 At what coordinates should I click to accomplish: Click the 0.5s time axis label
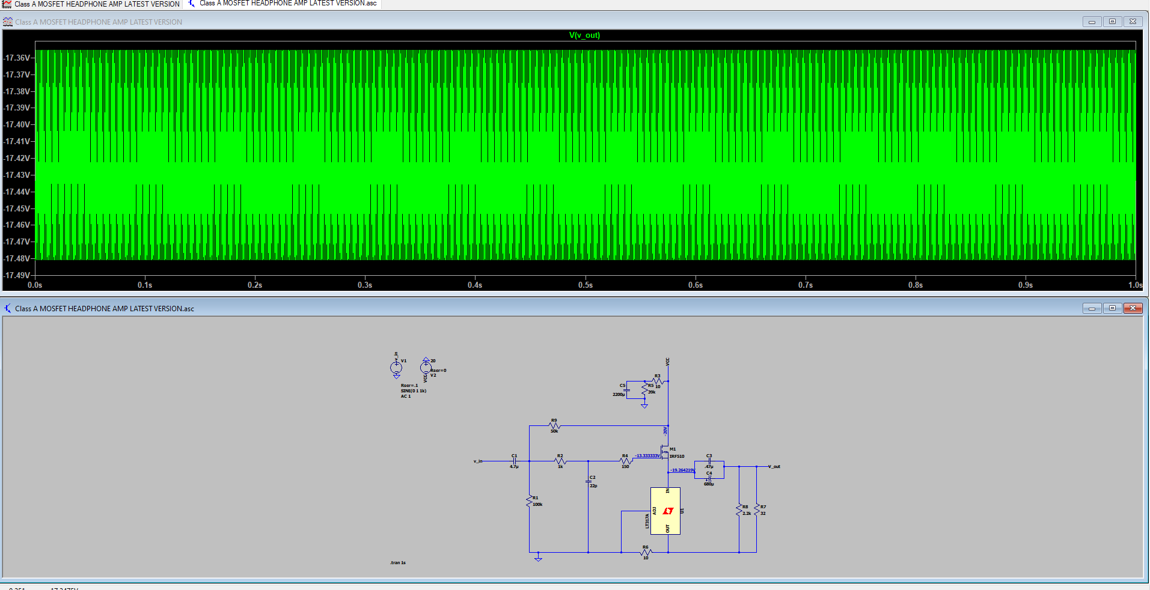pyautogui.click(x=586, y=285)
